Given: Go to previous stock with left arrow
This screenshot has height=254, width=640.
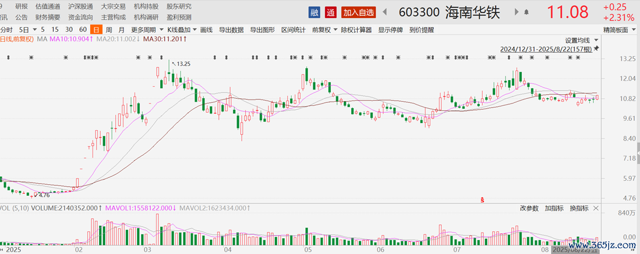Looking at the screenshot, I should pyautogui.click(x=385, y=12).
